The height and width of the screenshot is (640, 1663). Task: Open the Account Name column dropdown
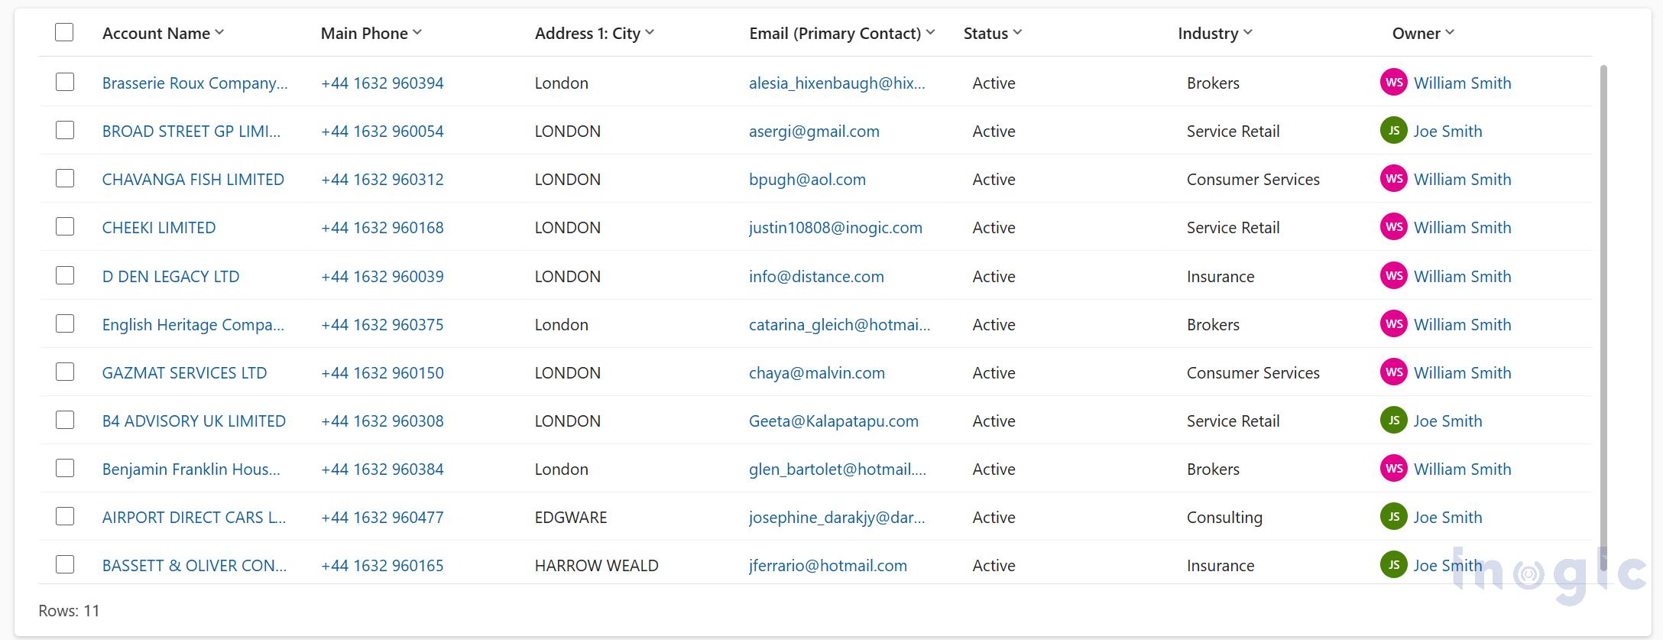[219, 33]
